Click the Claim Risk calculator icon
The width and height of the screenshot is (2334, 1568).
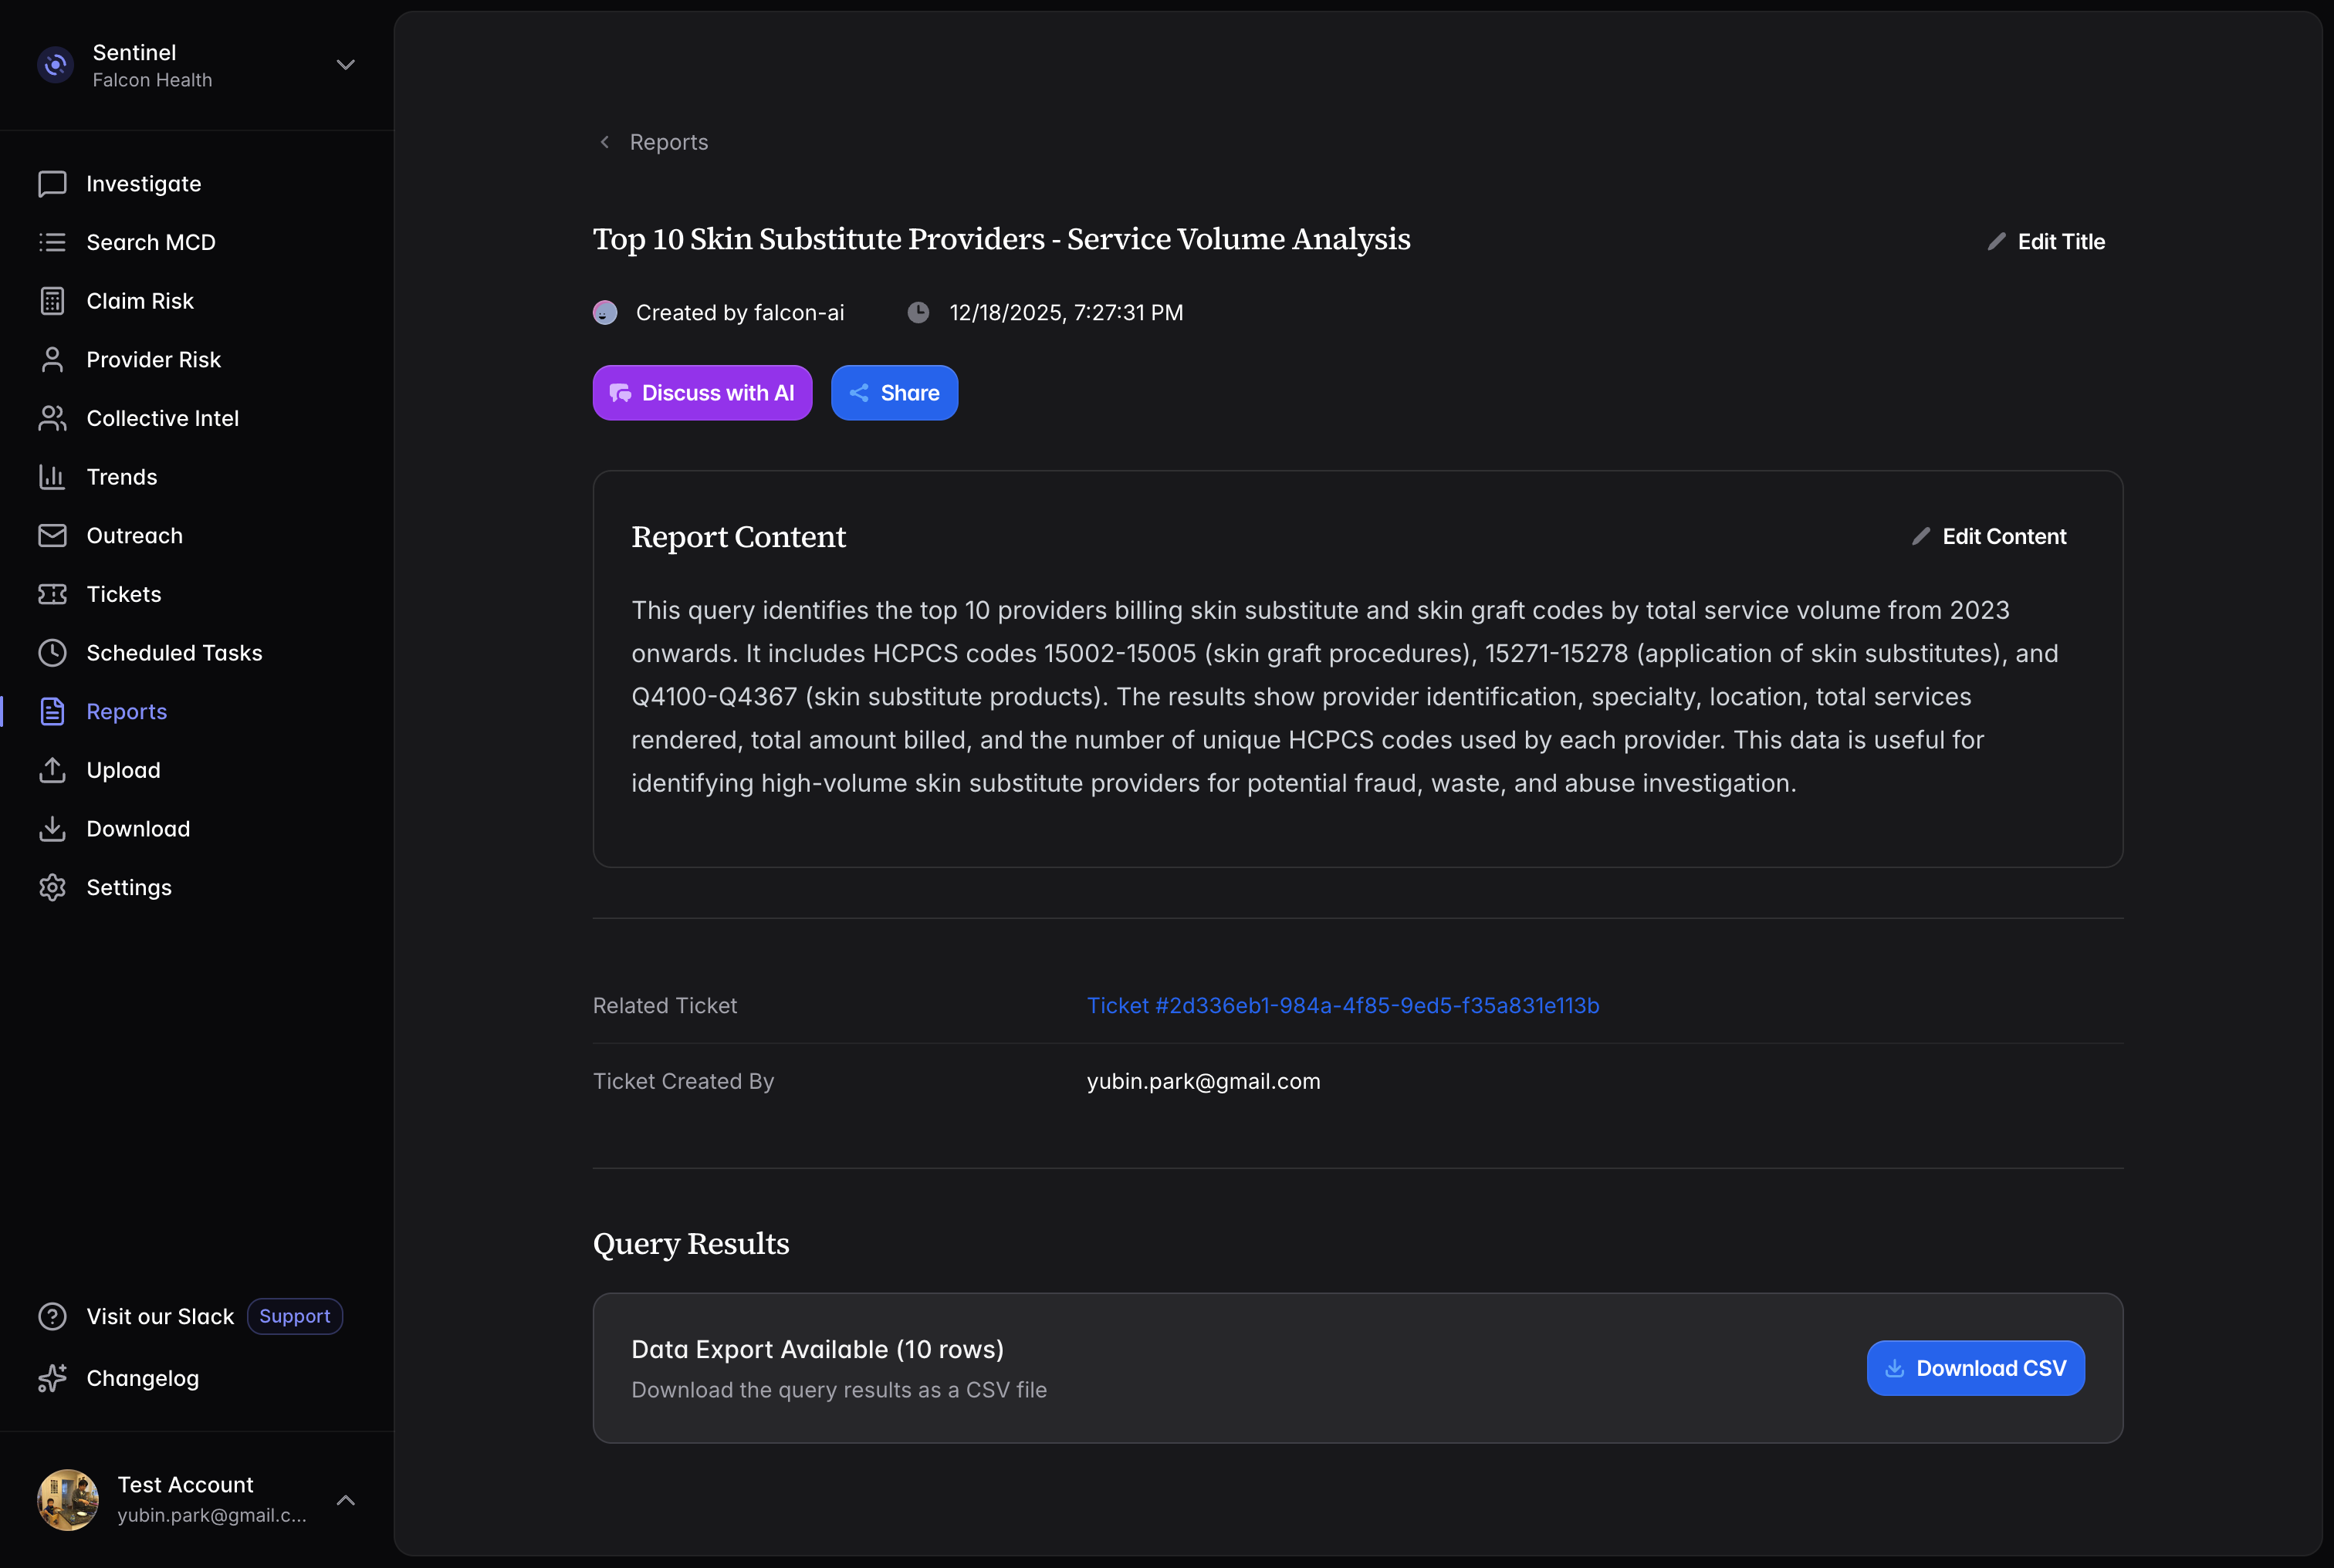tap(52, 301)
